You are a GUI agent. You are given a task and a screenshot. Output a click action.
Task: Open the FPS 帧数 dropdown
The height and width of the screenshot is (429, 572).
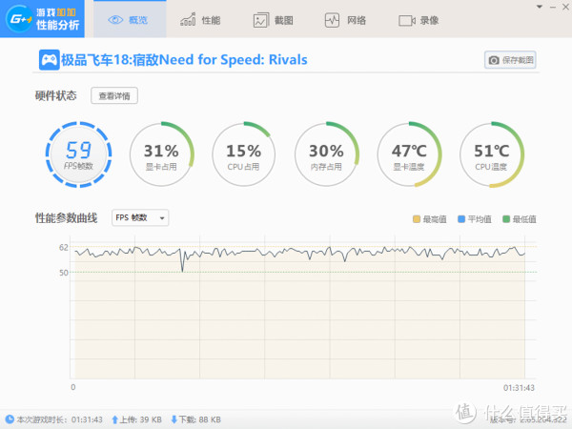pyautogui.click(x=140, y=217)
